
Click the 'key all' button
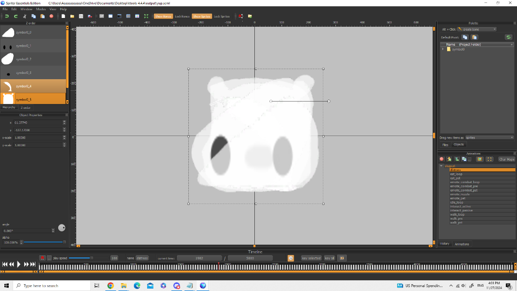coord(329,258)
